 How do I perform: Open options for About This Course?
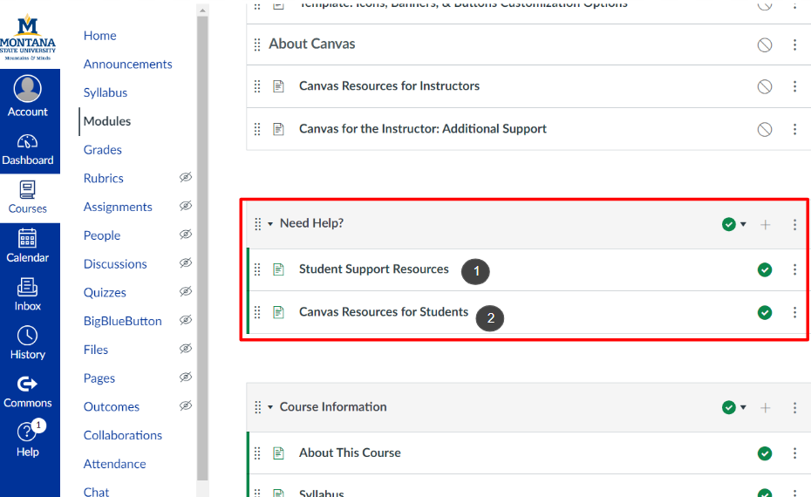click(x=795, y=453)
